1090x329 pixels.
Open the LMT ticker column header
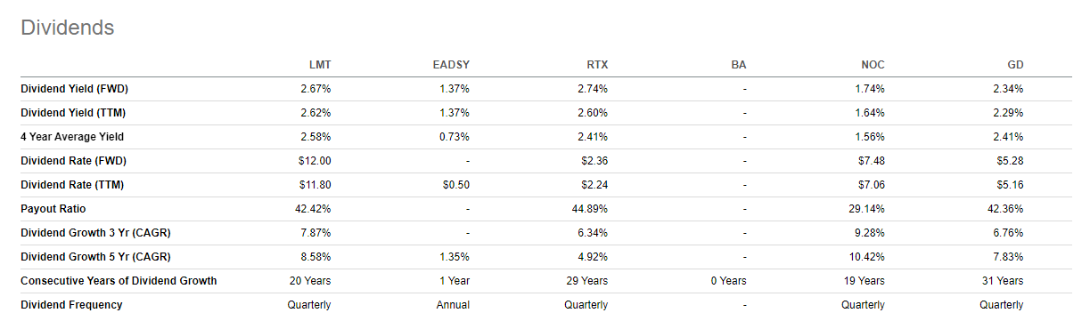(319, 65)
